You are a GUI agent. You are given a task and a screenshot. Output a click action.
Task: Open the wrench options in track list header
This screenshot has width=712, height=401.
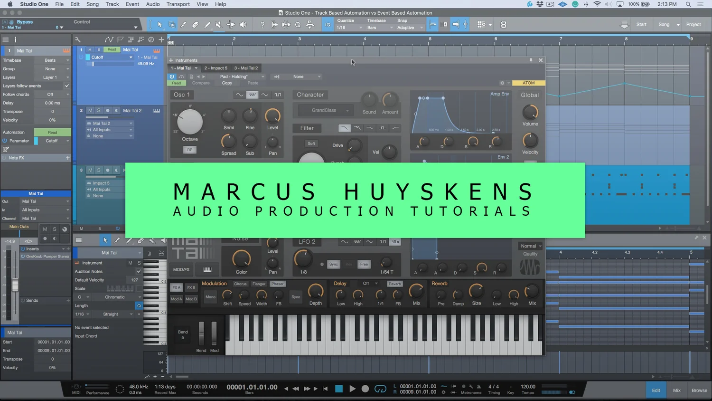point(78,39)
